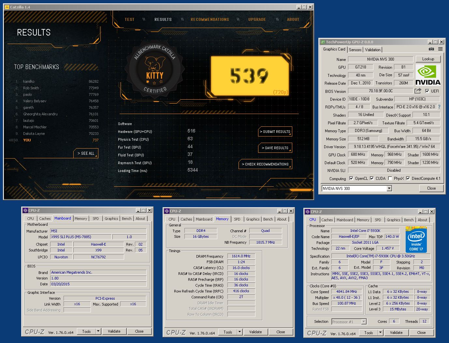Click Close in CPU tab CPU-Z window

pos(421,333)
